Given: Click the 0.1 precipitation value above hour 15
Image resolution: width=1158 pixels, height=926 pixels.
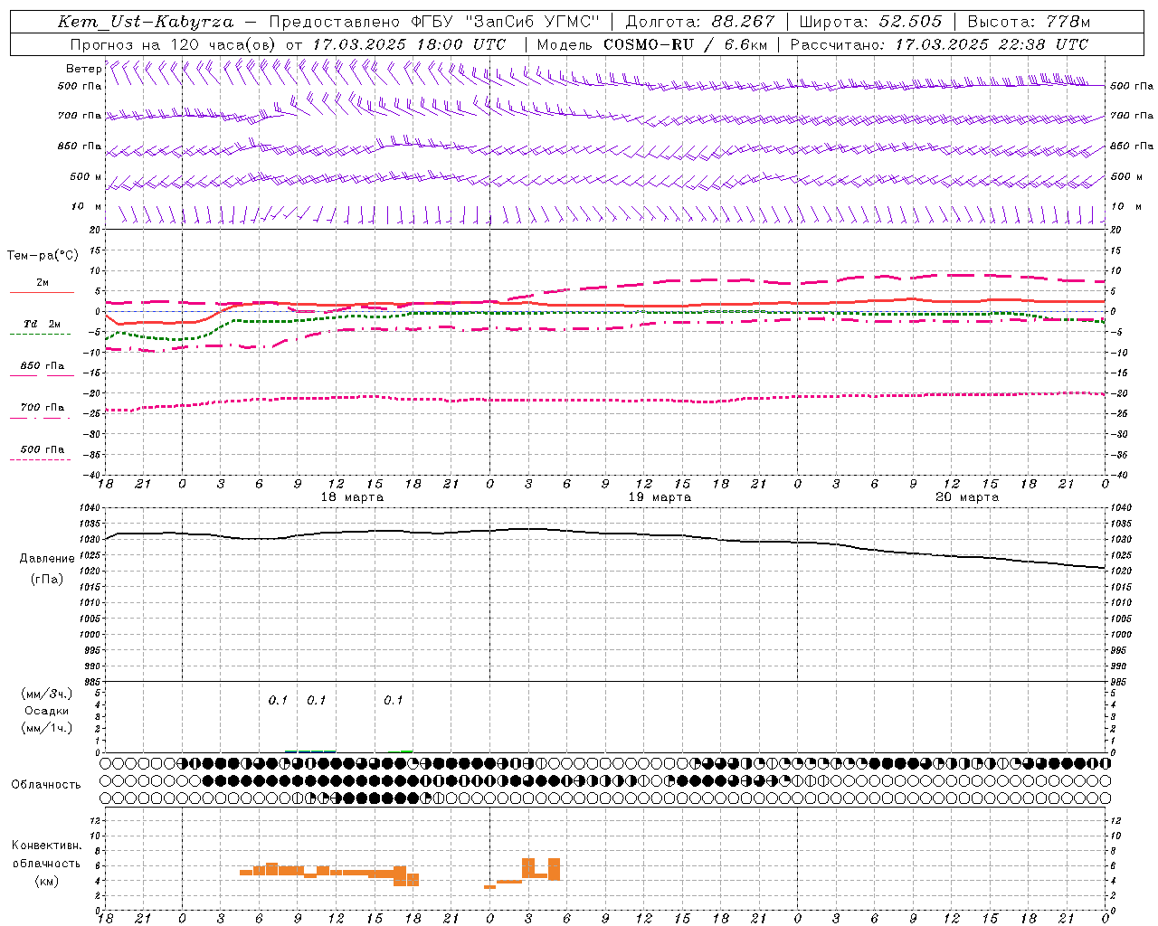Looking at the screenshot, I should (x=393, y=701).
